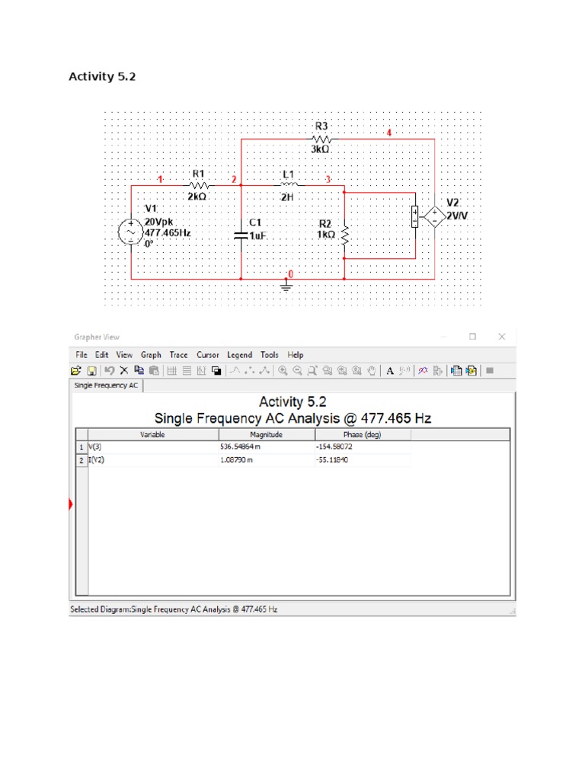
Task: Click the Cut (X) icon in toolbar
Action: coord(124,371)
